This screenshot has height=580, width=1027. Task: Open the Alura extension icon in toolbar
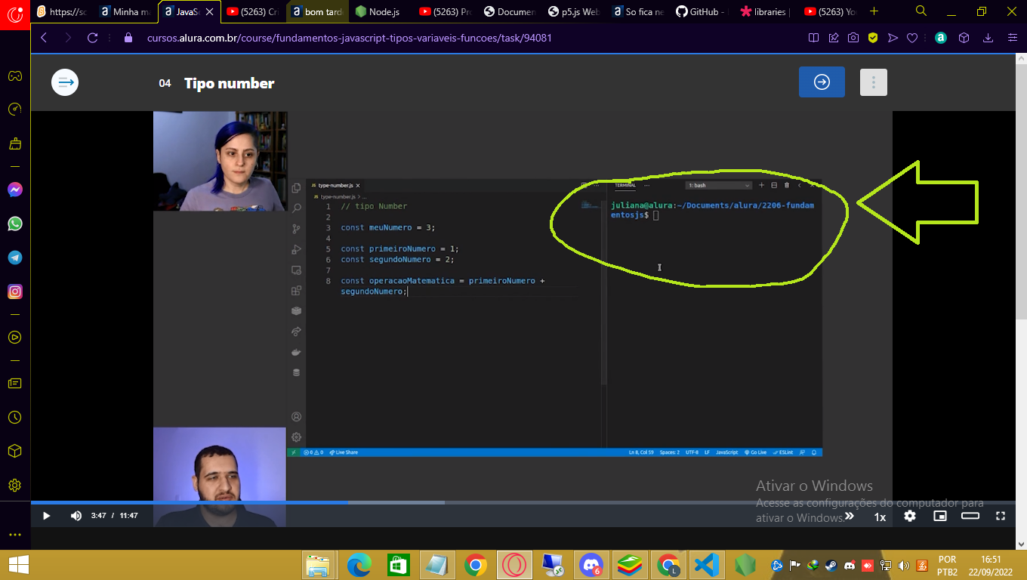click(940, 38)
